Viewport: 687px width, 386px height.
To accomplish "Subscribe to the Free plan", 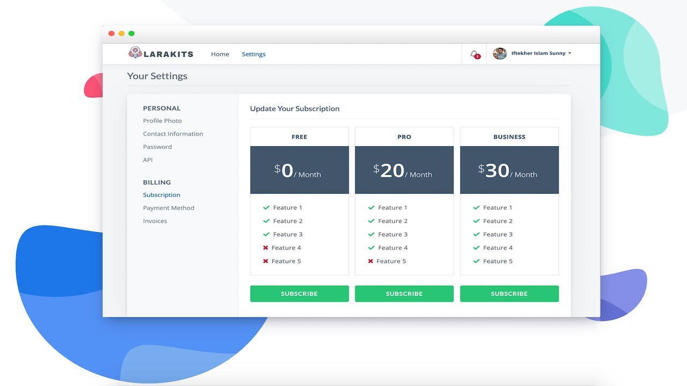I will tap(299, 294).
